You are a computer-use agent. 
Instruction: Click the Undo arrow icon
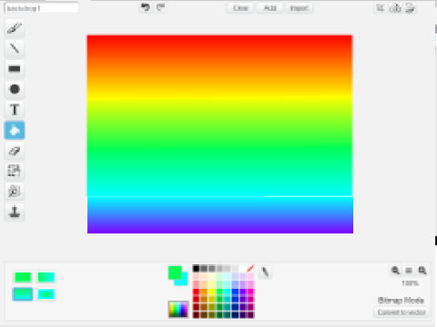pos(146,7)
